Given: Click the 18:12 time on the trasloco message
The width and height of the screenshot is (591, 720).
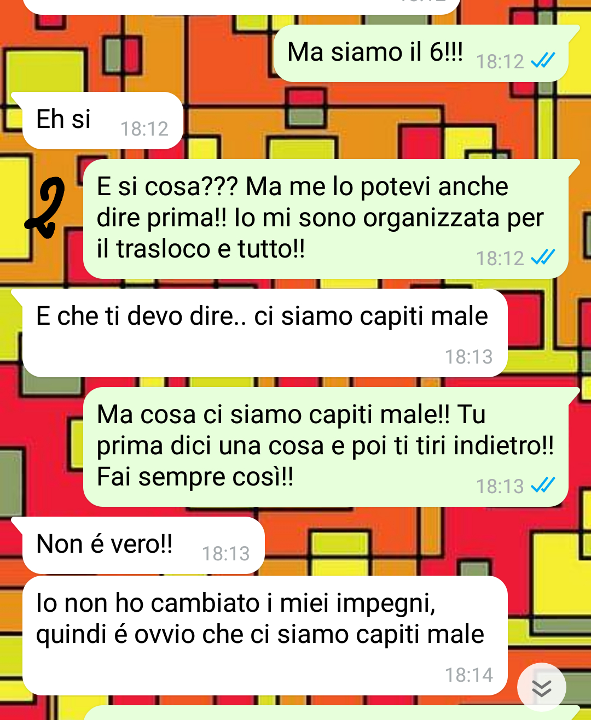Looking at the screenshot, I should point(500,258).
